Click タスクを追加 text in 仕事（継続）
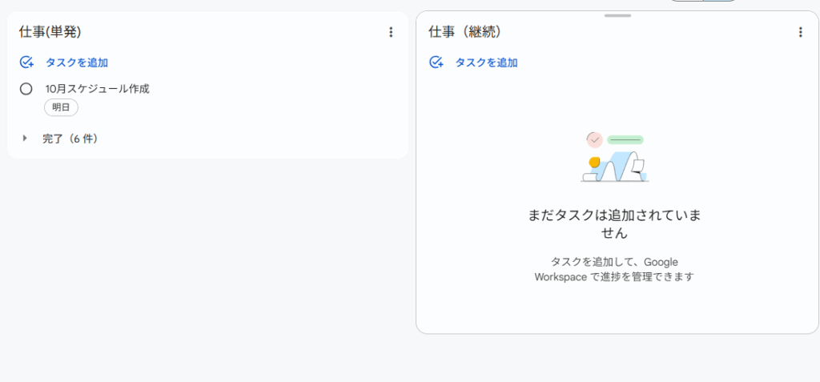820x382 pixels. (486, 62)
